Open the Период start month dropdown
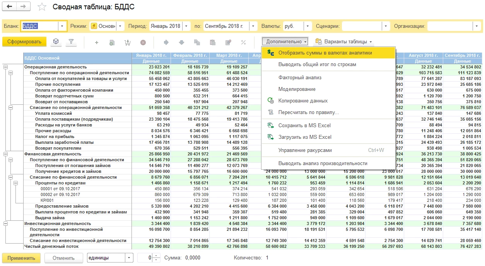Screen dimensions: 485x266 [x=187, y=26]
